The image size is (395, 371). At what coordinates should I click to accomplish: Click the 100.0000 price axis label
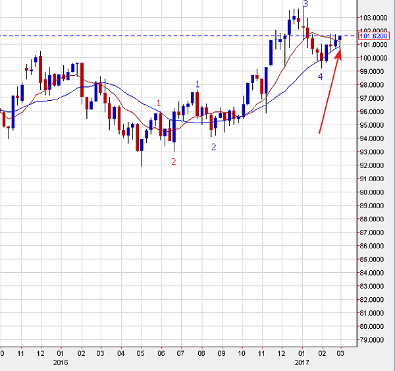coord(373,58)
